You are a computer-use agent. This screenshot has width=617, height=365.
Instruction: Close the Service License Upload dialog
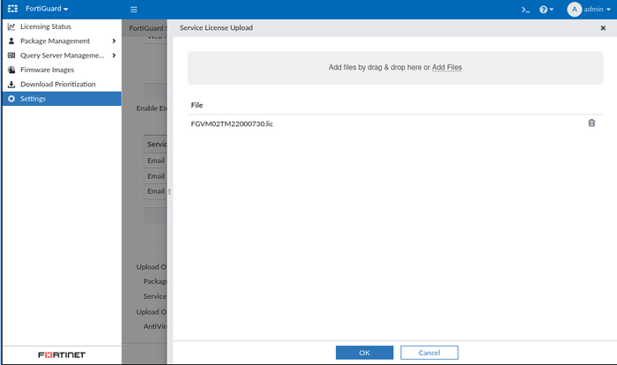point(602,28)
